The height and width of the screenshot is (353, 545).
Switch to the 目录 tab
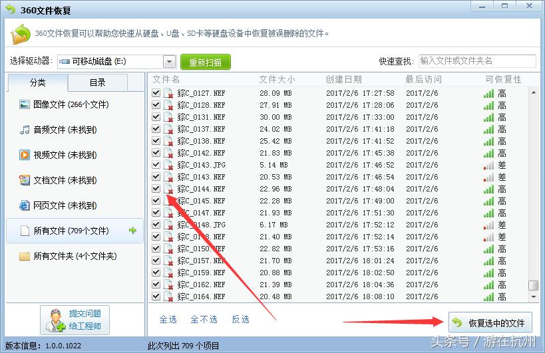click(x=98, y=82)
